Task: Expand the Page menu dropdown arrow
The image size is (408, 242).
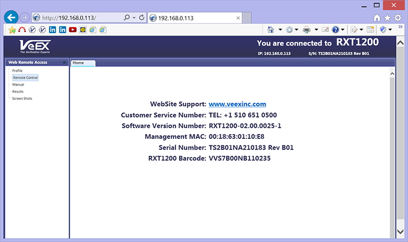Action: 361,30
